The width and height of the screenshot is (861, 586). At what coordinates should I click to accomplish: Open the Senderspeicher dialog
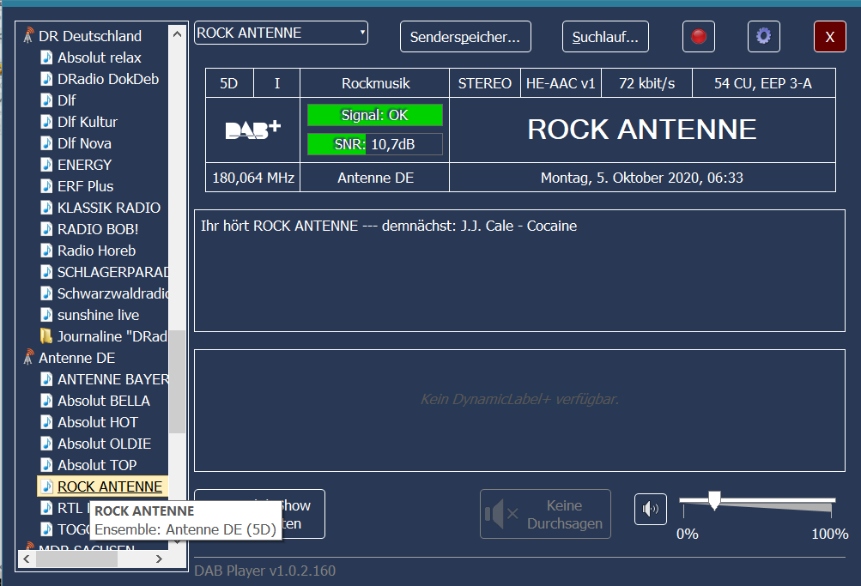465,37
